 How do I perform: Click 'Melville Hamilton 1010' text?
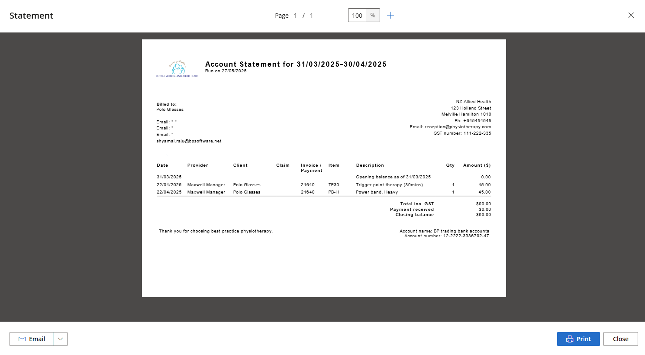coord(466,114)
